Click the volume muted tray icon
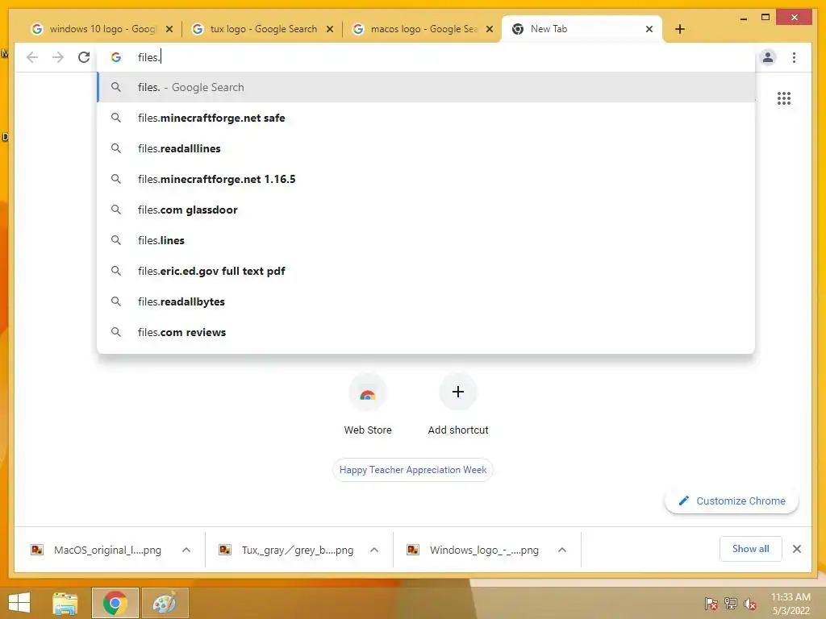The height and width of the screenshot is (619, 826). (750, 604)
